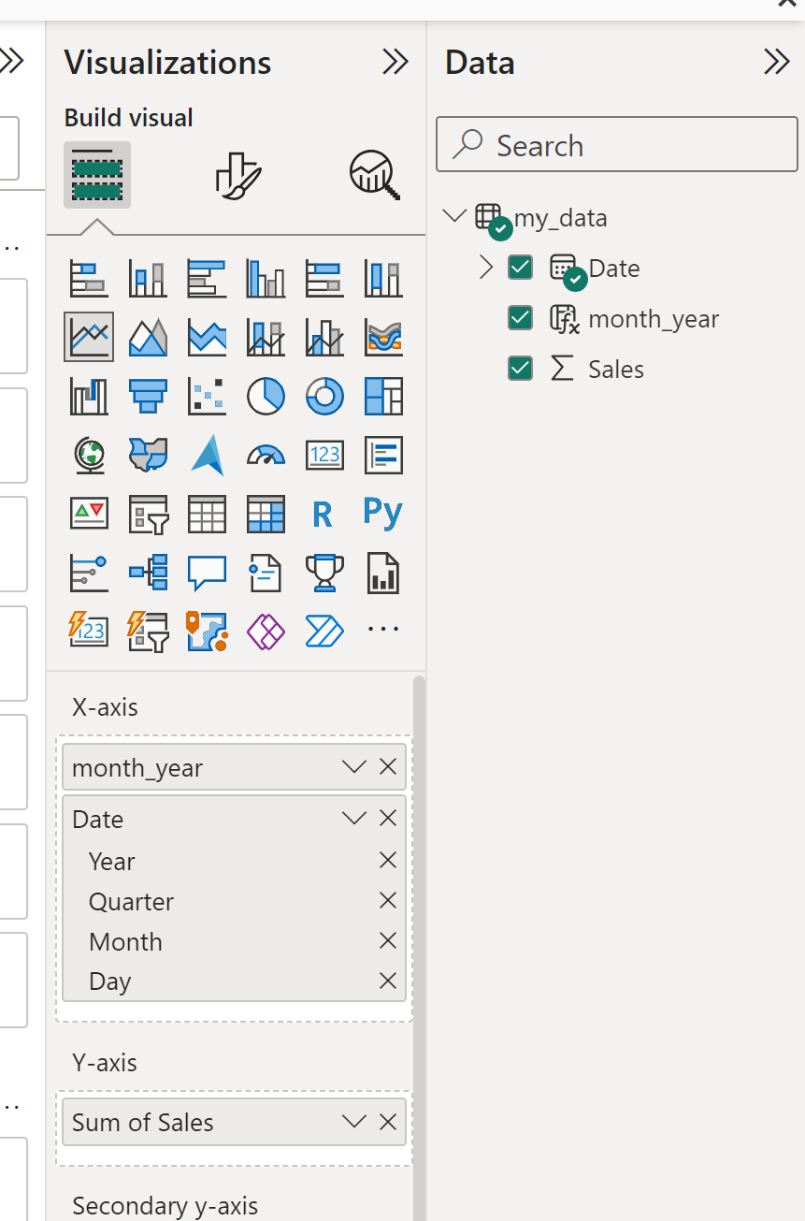The height and width of the screenshot is (1221, 805).
Task: Insert a Python visual
Action: coord(382,514)
